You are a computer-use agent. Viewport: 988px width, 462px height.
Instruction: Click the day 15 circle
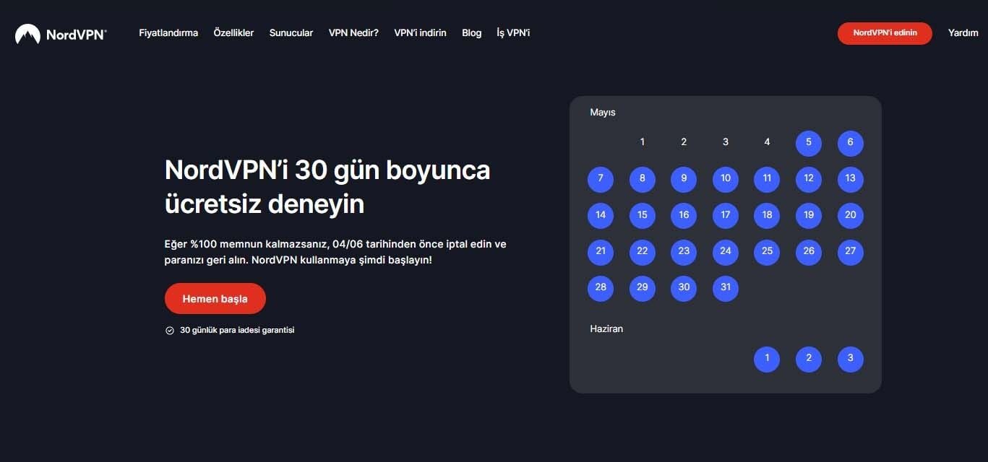643,215
